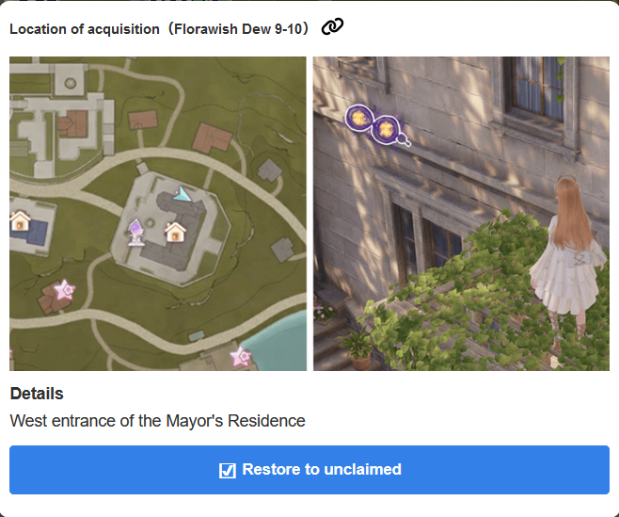Click the house icon inside the Mayor's Residence
This screenshot has height=517, width=619.
[x=174, y=231]
